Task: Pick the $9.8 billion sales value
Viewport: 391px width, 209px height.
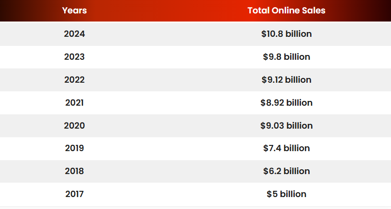Action: [286, 57]
